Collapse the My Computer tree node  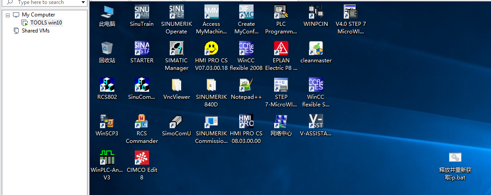pyautogui.click(x=8, y=15)
